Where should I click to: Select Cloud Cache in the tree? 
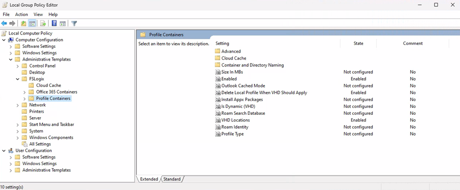tap(48, 85)
